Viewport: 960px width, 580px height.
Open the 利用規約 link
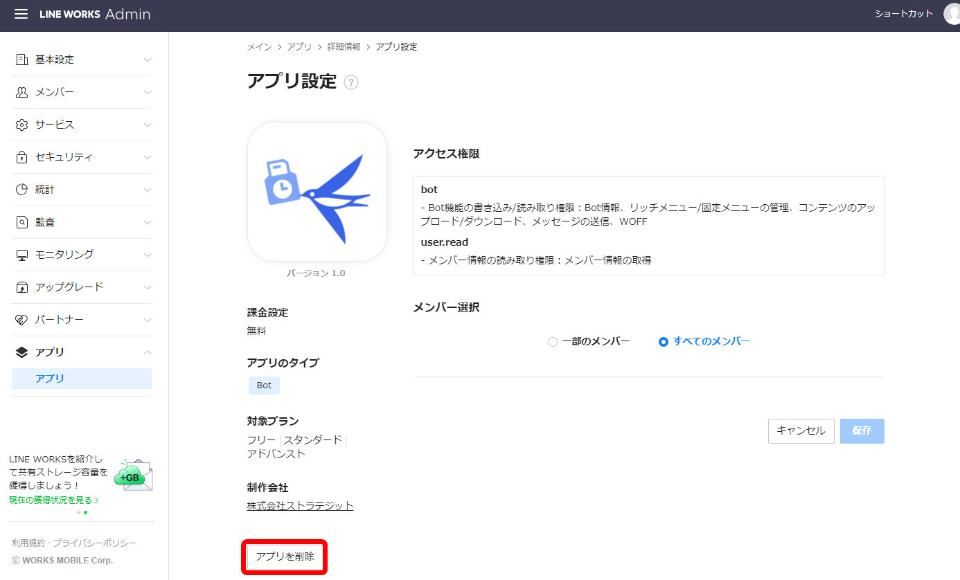point(28,543)
